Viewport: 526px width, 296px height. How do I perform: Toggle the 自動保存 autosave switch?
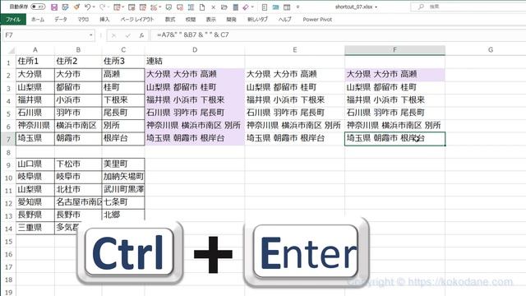click(38, 7)
